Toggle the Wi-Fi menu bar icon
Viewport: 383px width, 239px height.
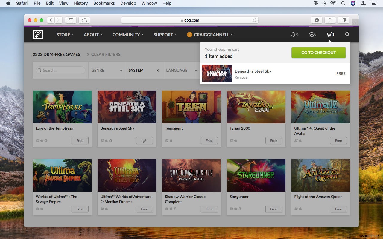(x=333, y=3)
